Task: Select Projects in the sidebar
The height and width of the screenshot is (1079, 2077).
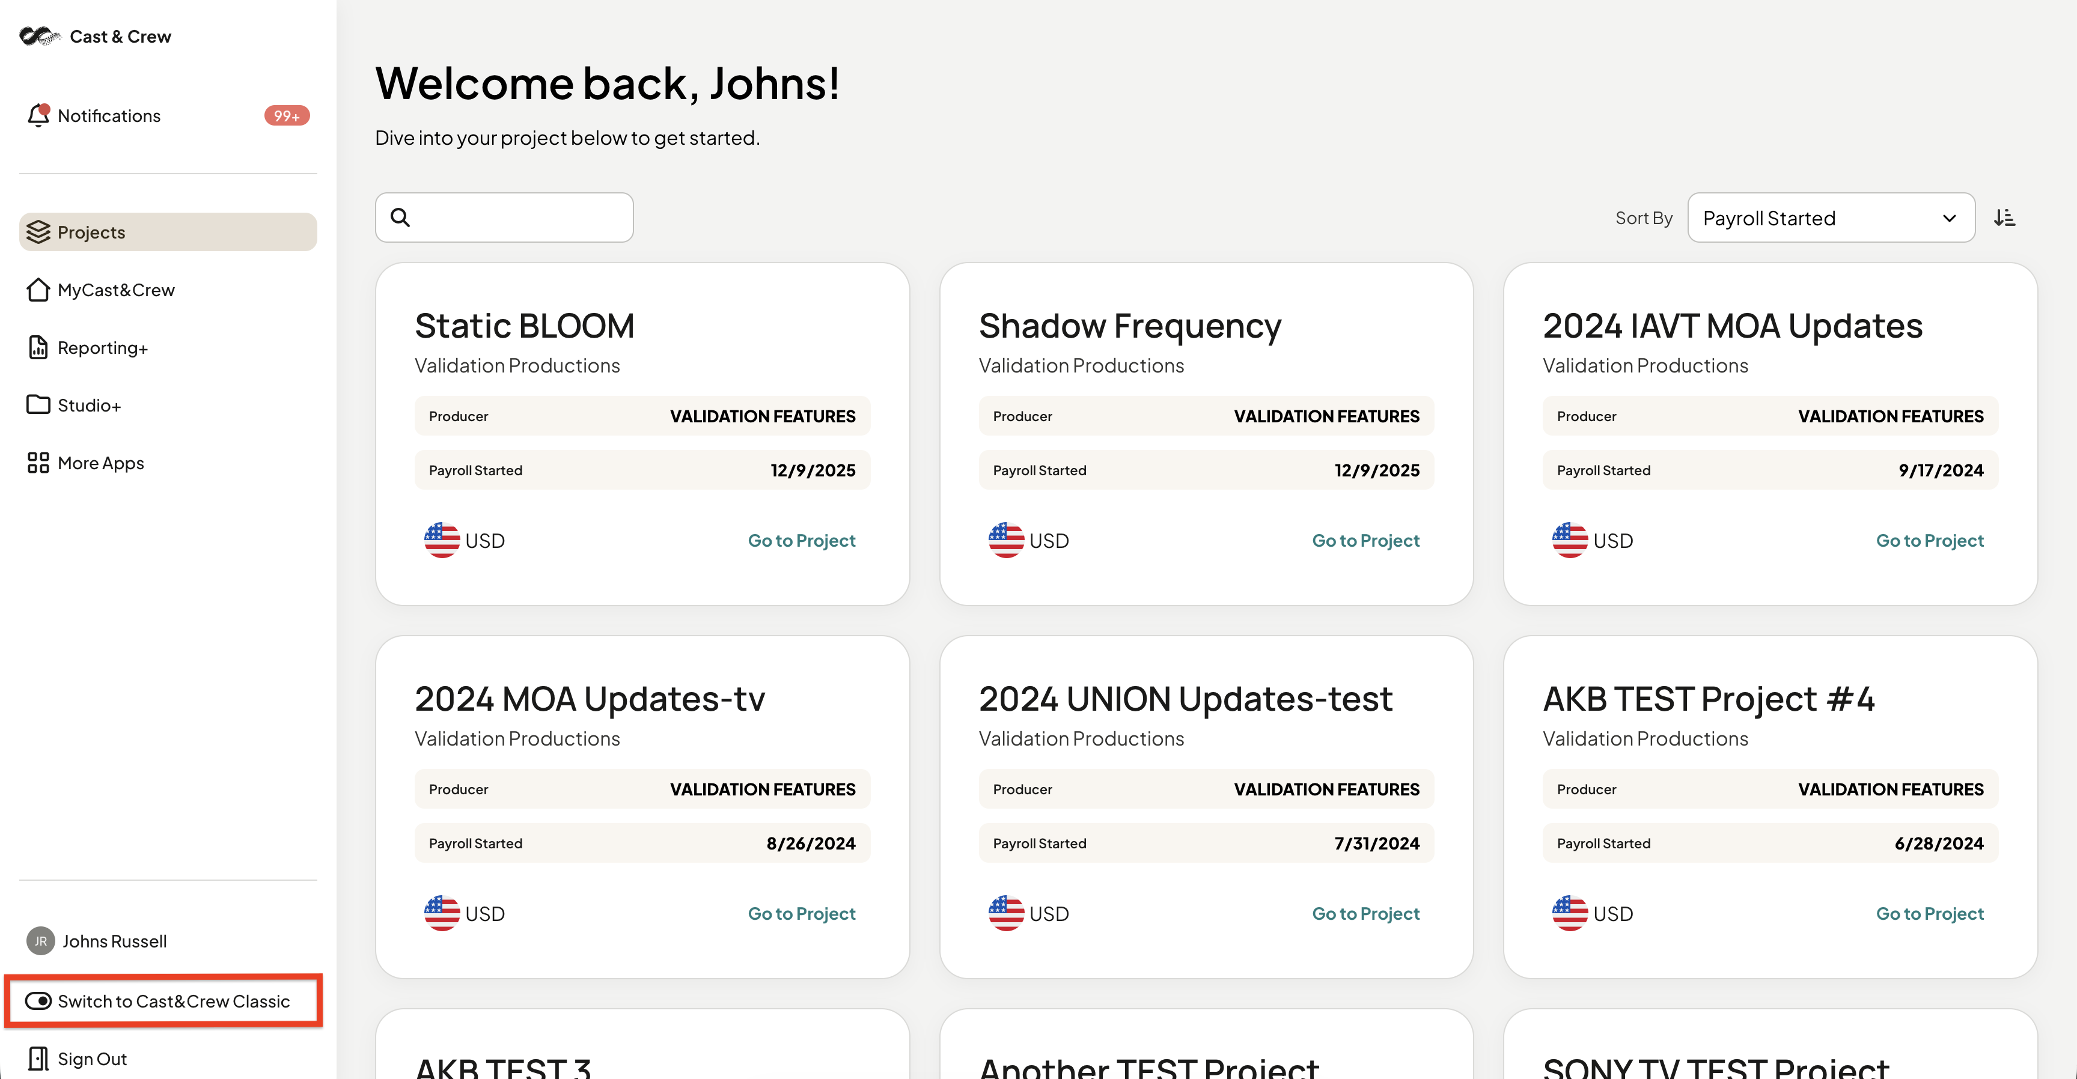Action: [168, 232]
